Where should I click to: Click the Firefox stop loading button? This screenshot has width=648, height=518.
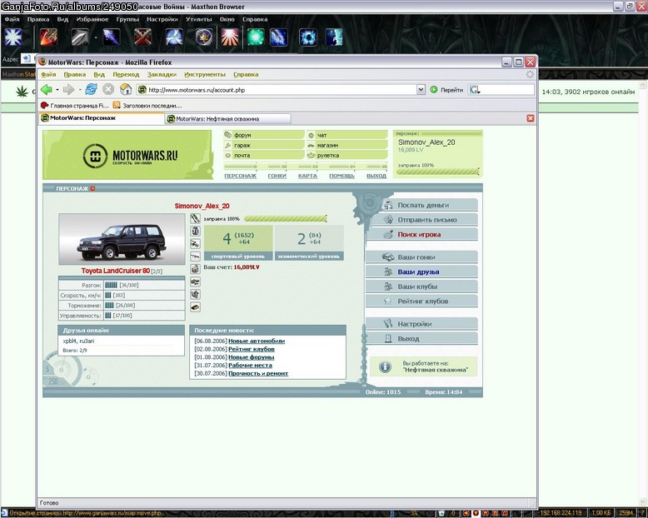[108, 89]
